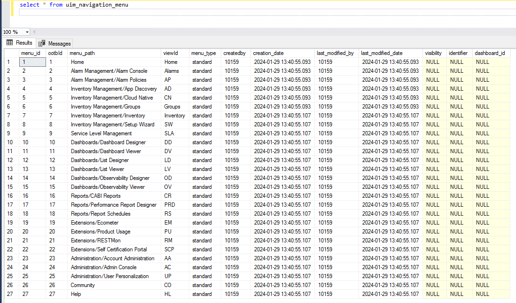This screenshot has width=516, height=303.
Task: Click the grid icon on the Results tab
Action: (x=9, y=43)
